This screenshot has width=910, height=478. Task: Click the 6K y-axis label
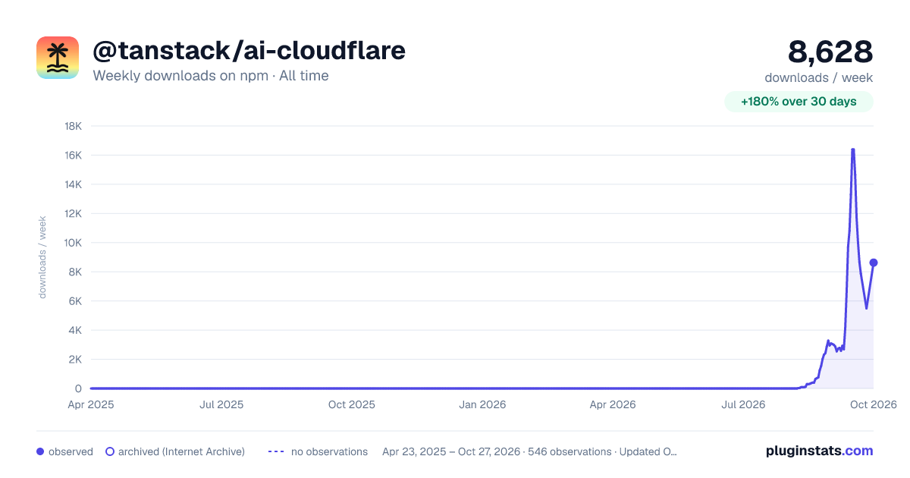(76, 301)
